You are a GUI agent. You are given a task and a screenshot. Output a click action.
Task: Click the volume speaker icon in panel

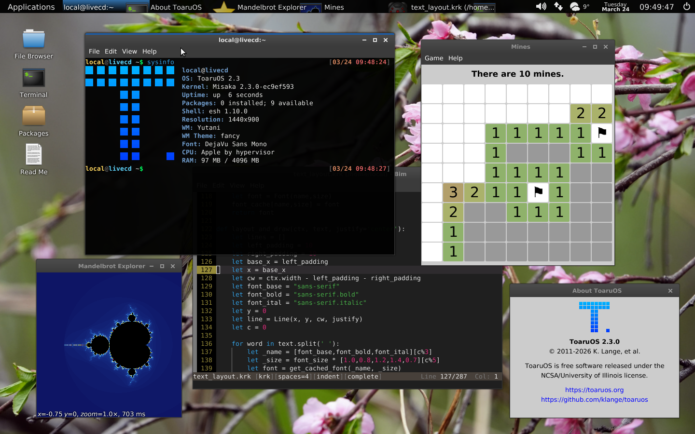click(x=541, y=7)
